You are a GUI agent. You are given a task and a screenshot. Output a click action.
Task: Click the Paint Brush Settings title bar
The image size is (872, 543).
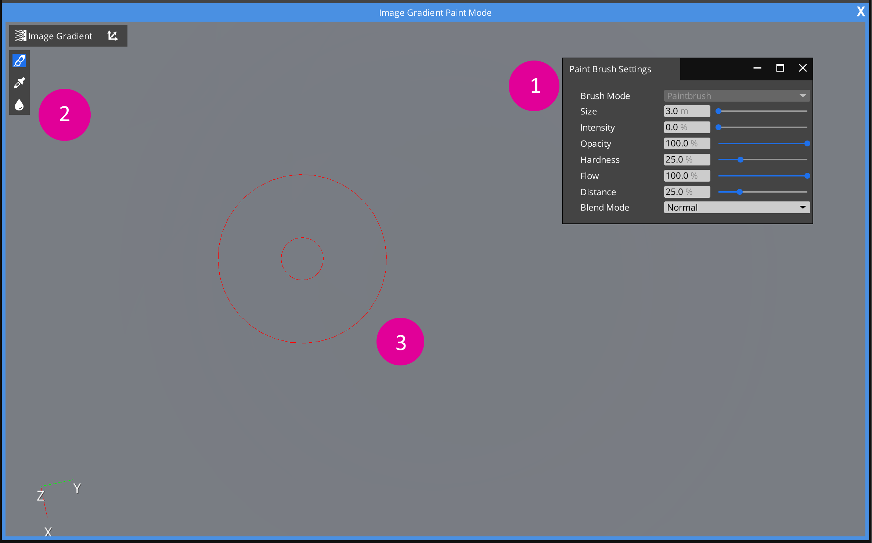610,69
